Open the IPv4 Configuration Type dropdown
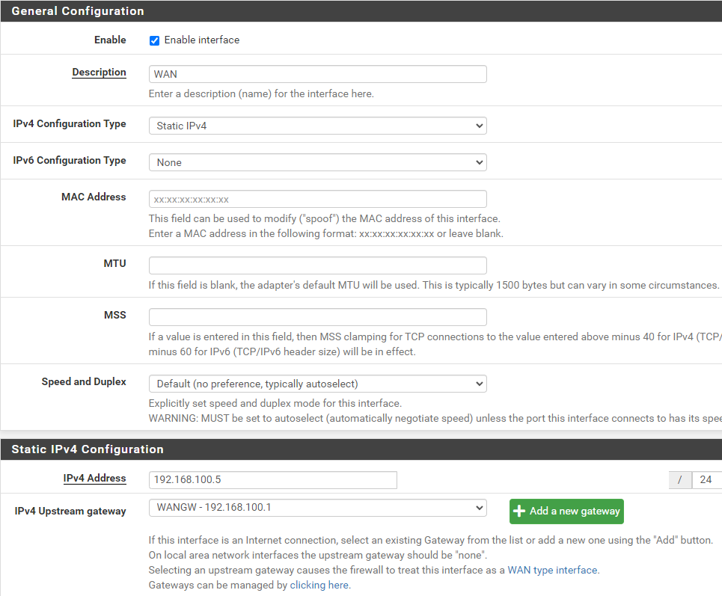Image resolution: width=722 pixels, height=596 pixels. [x=317, y=126]
